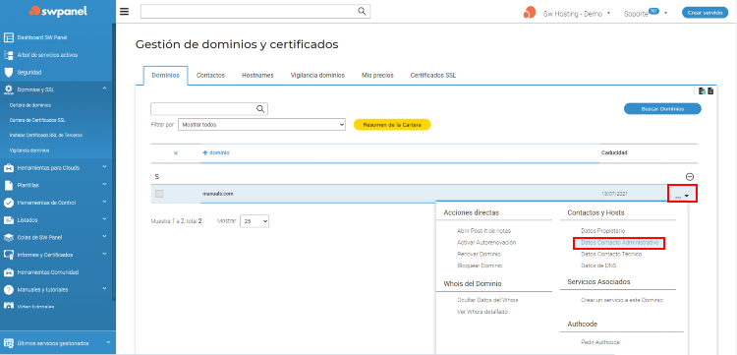Select Renovar Dominio option

point(479,254)
